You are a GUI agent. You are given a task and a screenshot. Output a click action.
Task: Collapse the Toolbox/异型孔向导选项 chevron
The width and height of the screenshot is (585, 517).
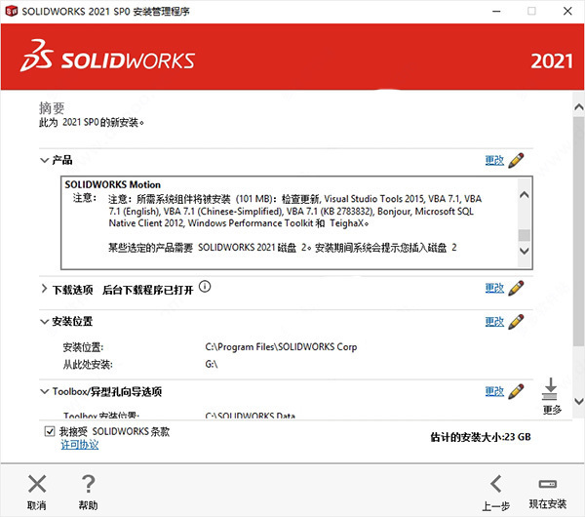(45, 391)
